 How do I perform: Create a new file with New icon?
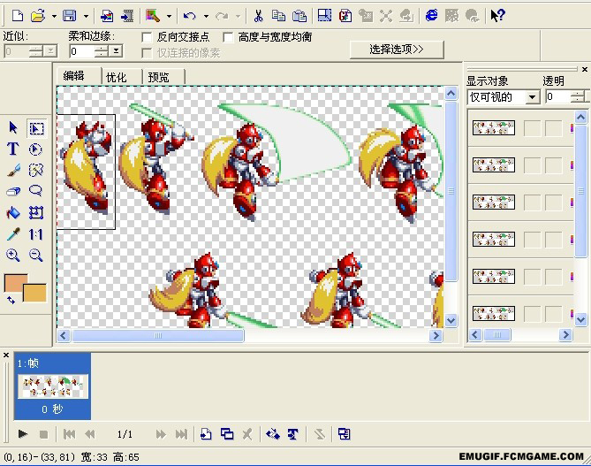point(18,16)
